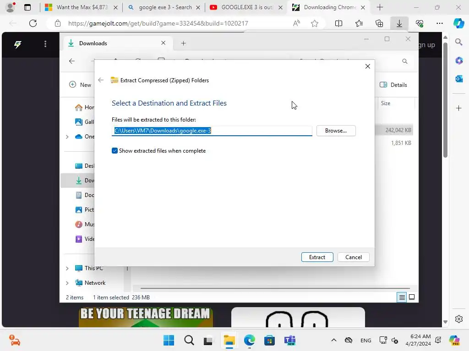Screen dimensions: 469x351
Task: Close the Extract Compressed Folders dialog
Action: click(x=368, y=66)
